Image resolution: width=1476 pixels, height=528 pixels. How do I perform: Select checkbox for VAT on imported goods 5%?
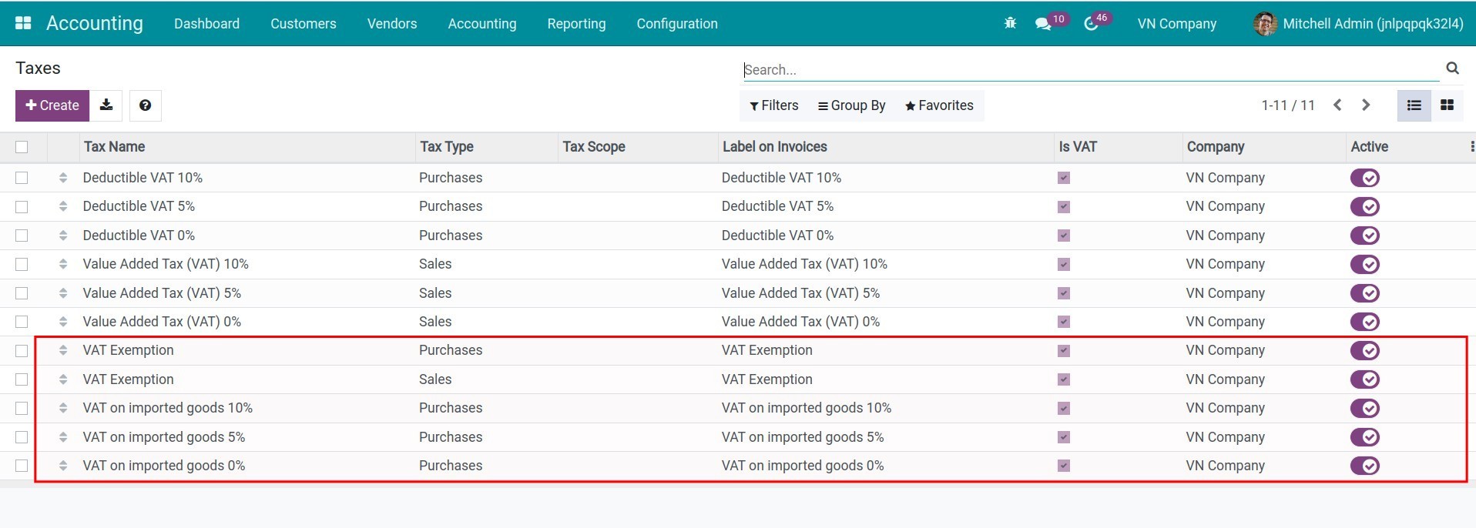pos(22,437)
